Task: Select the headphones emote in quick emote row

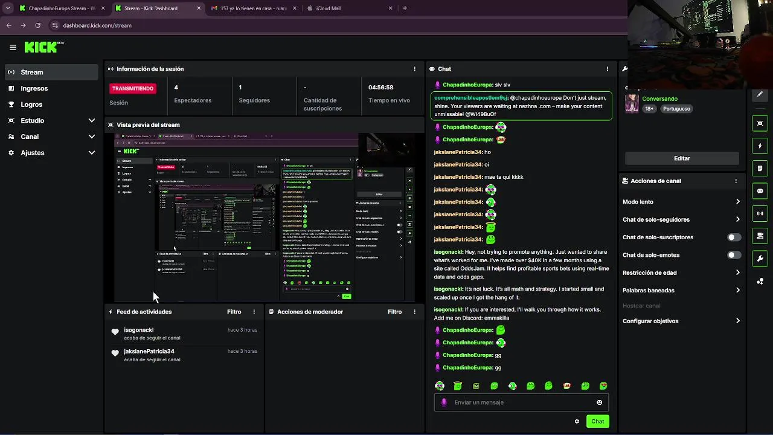Action: [x=440, y=385]
